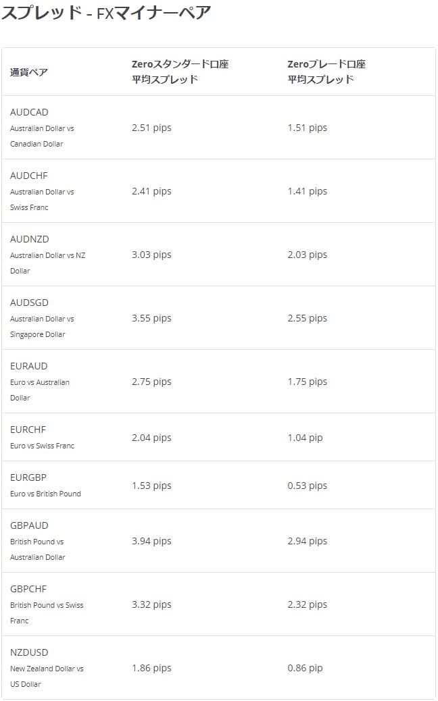
Task: Click the 0.86 pip NZDUSD blade spread
Action: point(305,668)
